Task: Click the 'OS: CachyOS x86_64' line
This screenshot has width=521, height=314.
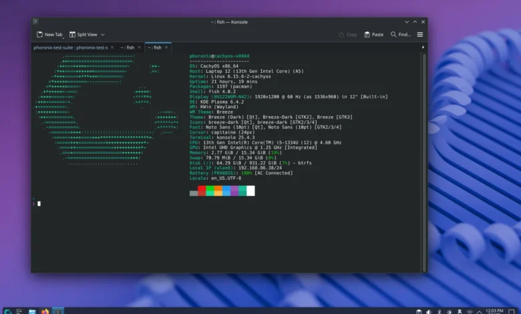Action: coord(214,66)
